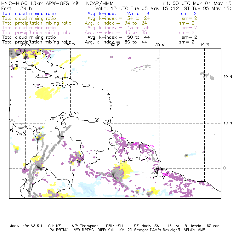Click "Valid: 15 UTC Tue 05 May 15"
Screen dimensions: 233x233
coord(132,8)
